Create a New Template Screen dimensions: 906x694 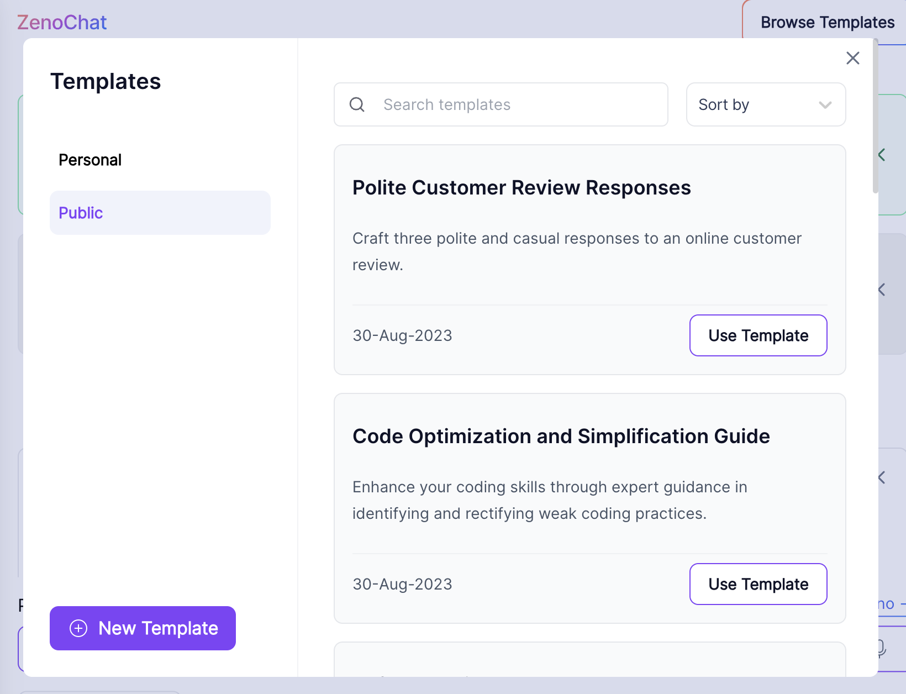143,628
